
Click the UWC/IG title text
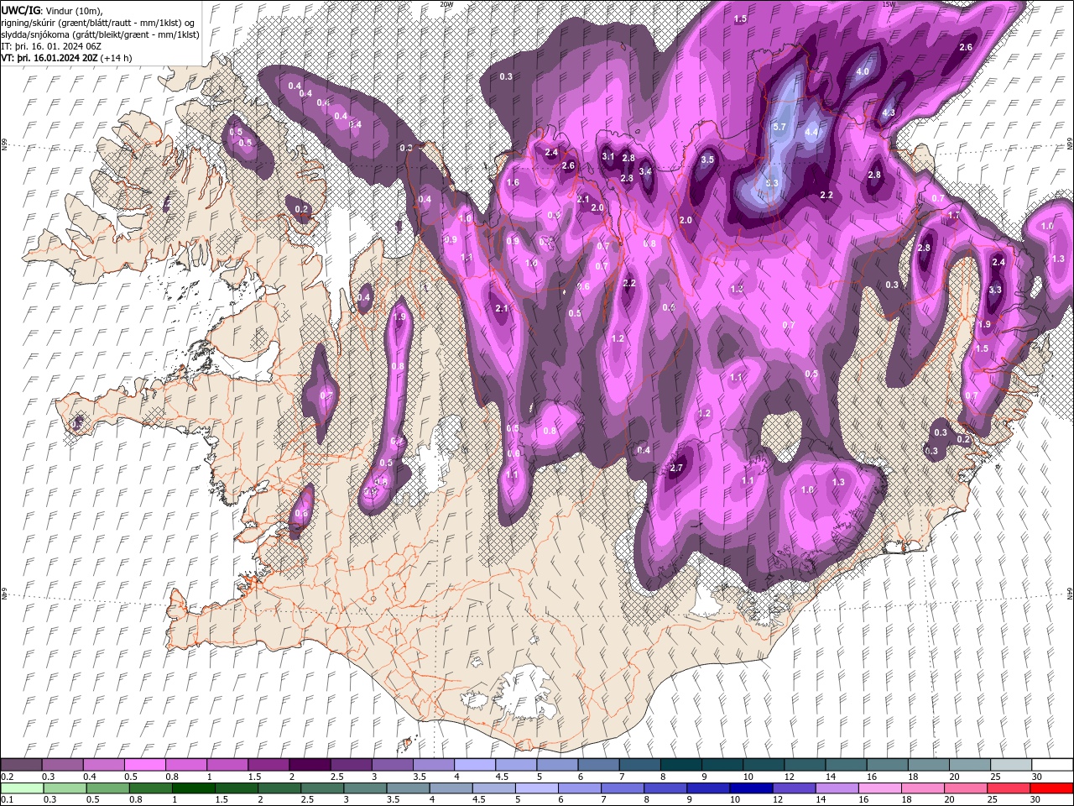[21, 10]
